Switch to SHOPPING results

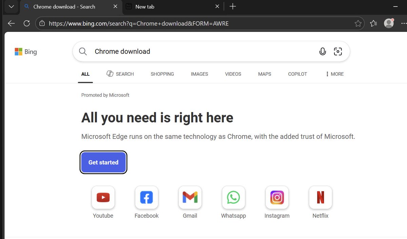[162, 74]
